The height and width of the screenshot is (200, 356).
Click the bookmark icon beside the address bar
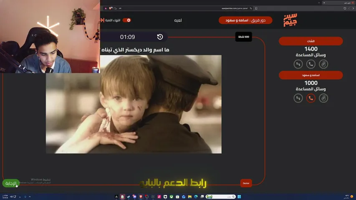256,8
